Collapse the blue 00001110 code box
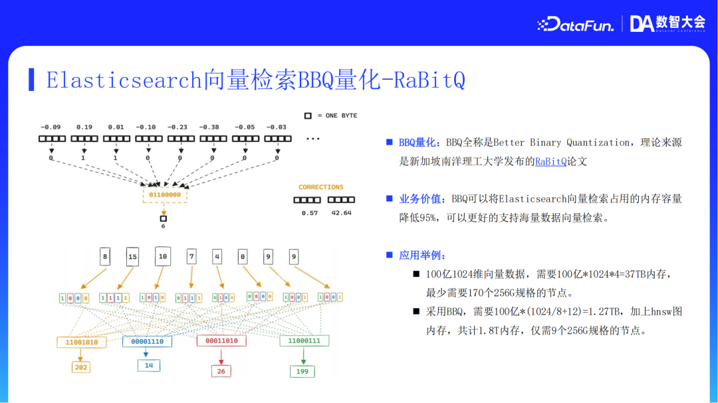The width and height of the screenshot is (718, 403). [148, 341]
